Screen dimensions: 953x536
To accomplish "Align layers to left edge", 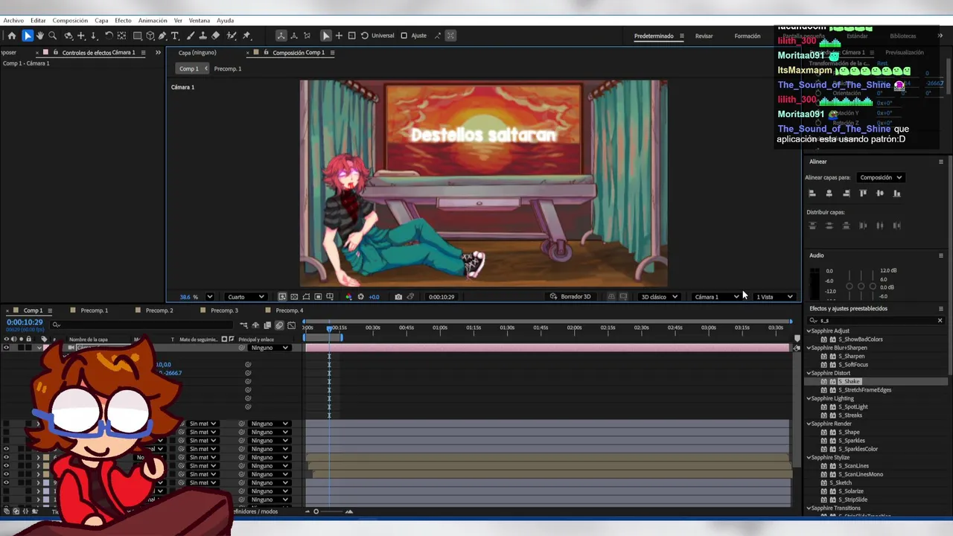I will tap(812, 194).
